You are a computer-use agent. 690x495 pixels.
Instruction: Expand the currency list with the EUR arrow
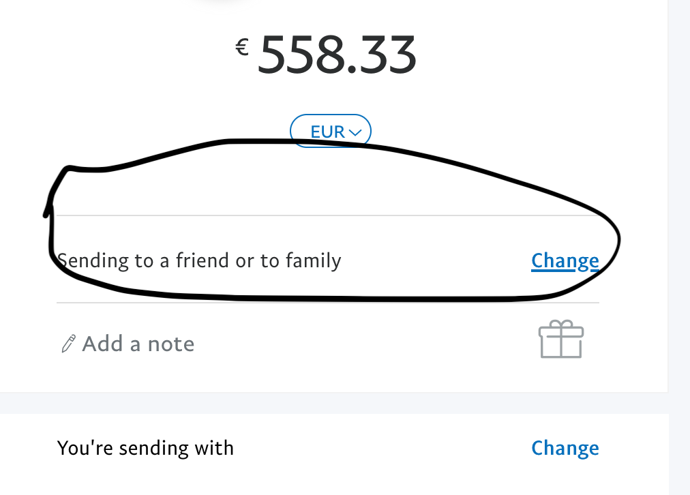[x=355, y=132]
